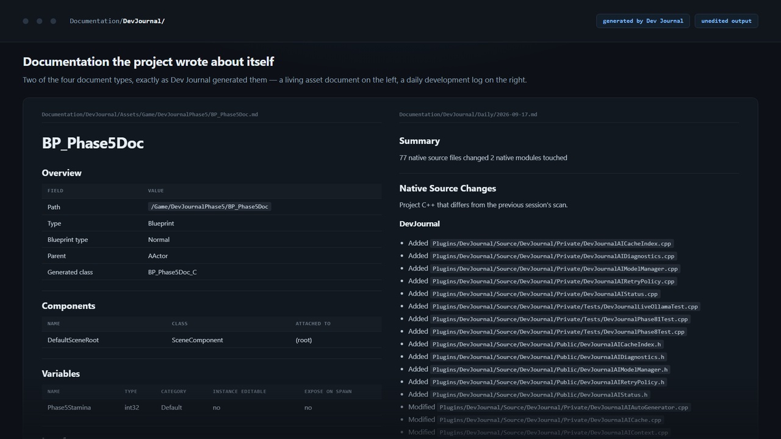
Task: Select the /Game/DevJournalPhase5/BP_Phase5Doc path value
Action: point(209,207)
